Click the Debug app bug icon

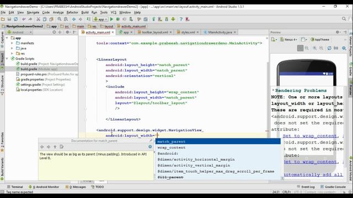(x=117, y=19)
